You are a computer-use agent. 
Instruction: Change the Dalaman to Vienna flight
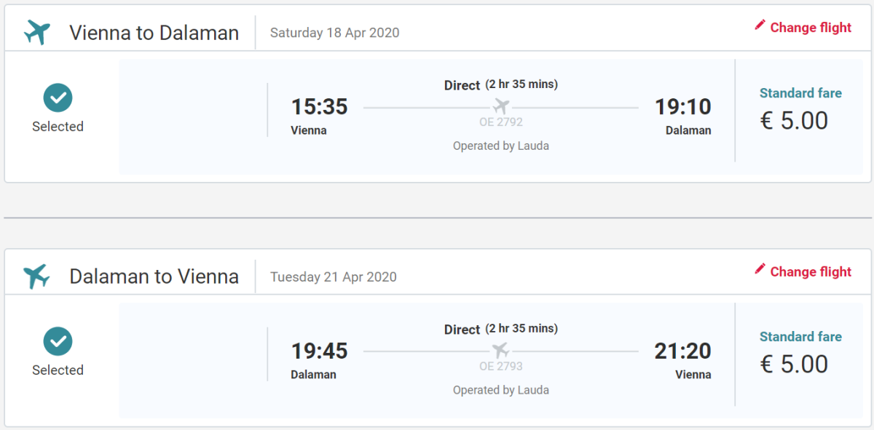tap(810, 271)
